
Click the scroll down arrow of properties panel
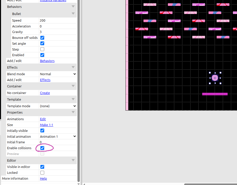(78, 184)
